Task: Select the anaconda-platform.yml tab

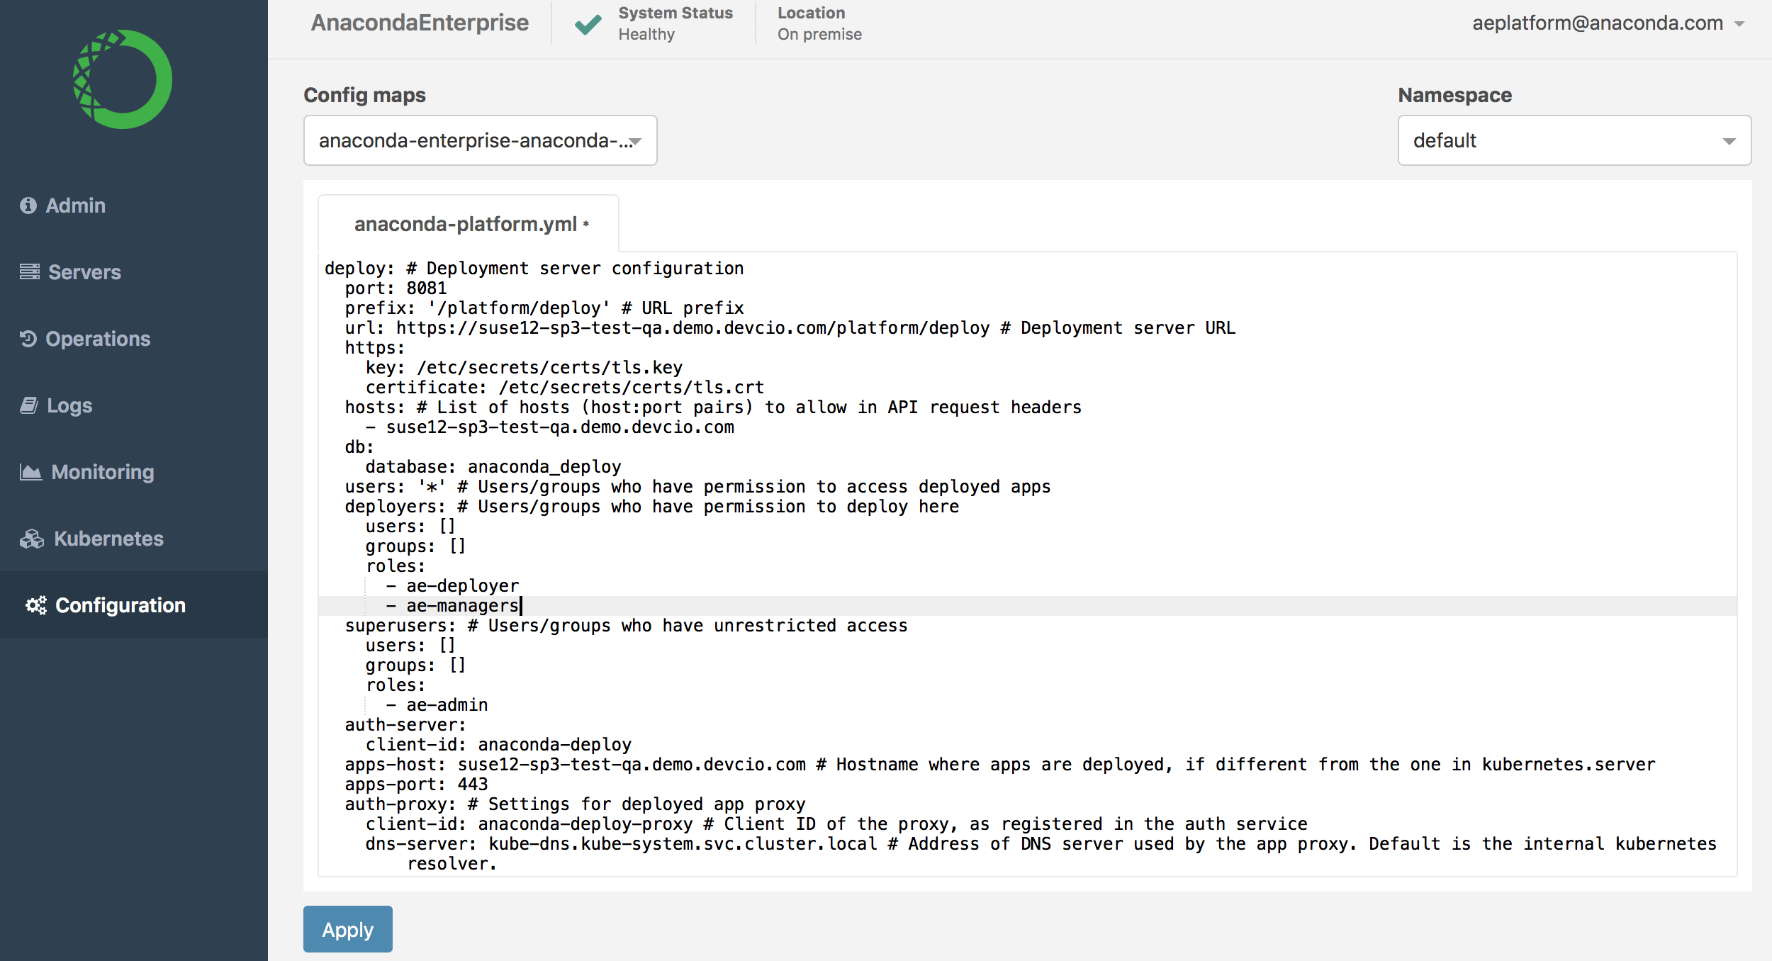Action: (469, 224)
